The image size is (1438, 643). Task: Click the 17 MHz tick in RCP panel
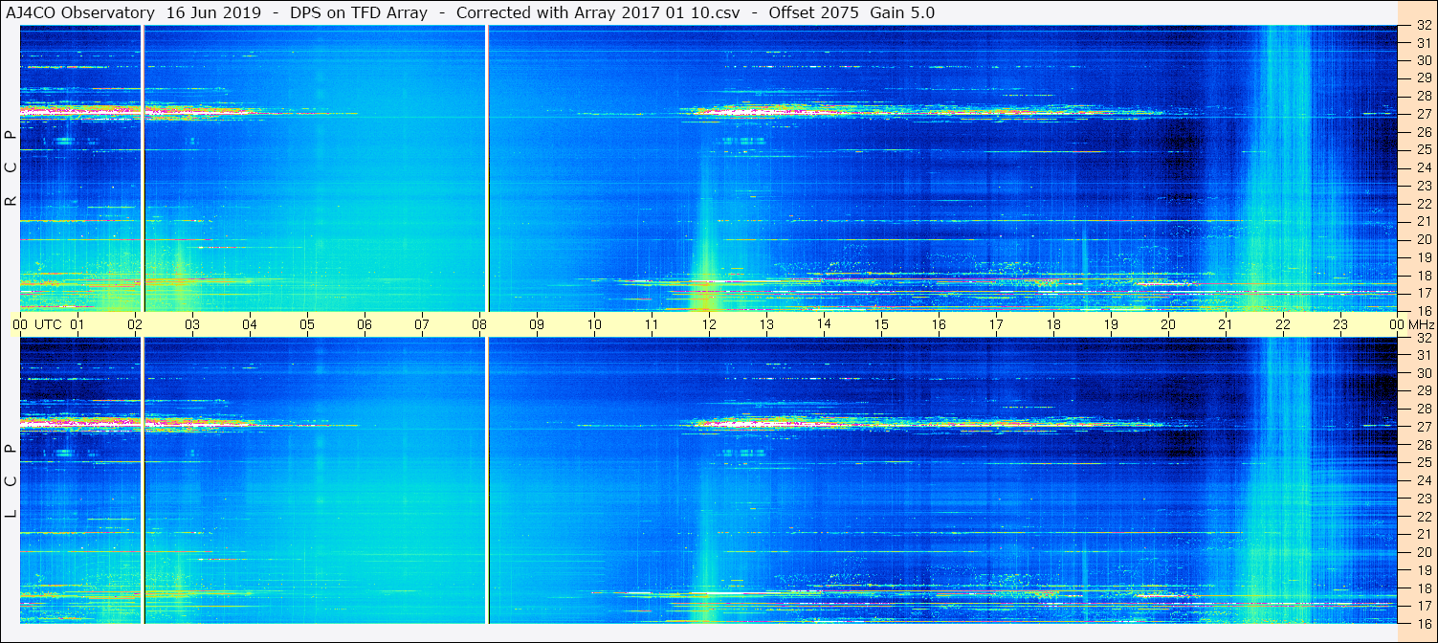(1424, 293)
